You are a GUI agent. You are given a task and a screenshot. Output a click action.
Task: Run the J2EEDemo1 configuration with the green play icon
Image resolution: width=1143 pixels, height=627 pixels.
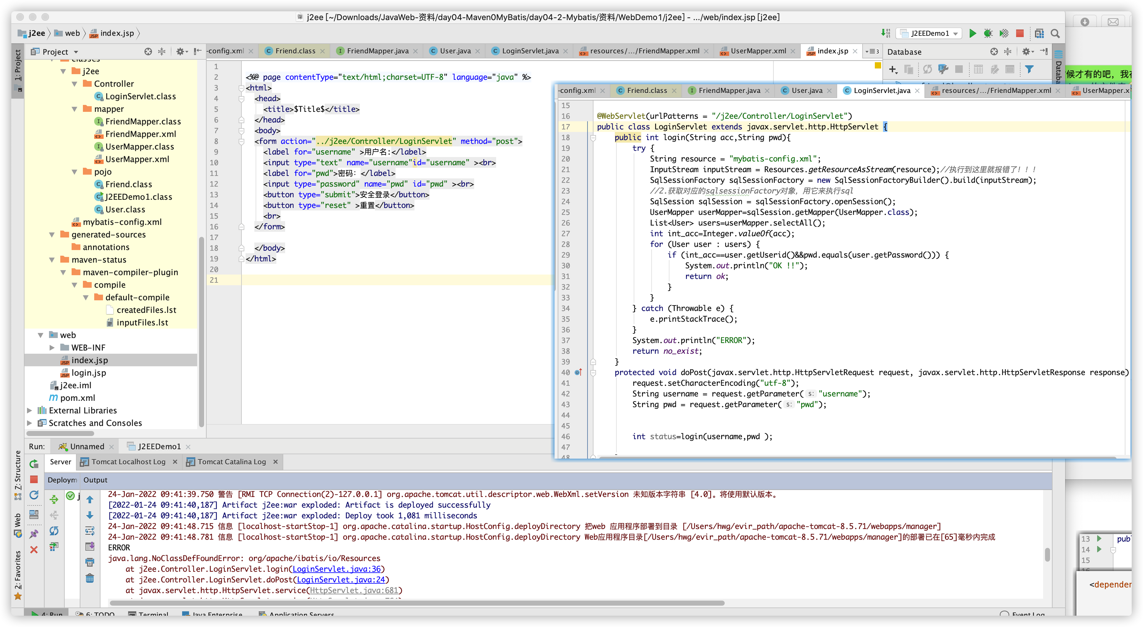(x=972, y=33)
